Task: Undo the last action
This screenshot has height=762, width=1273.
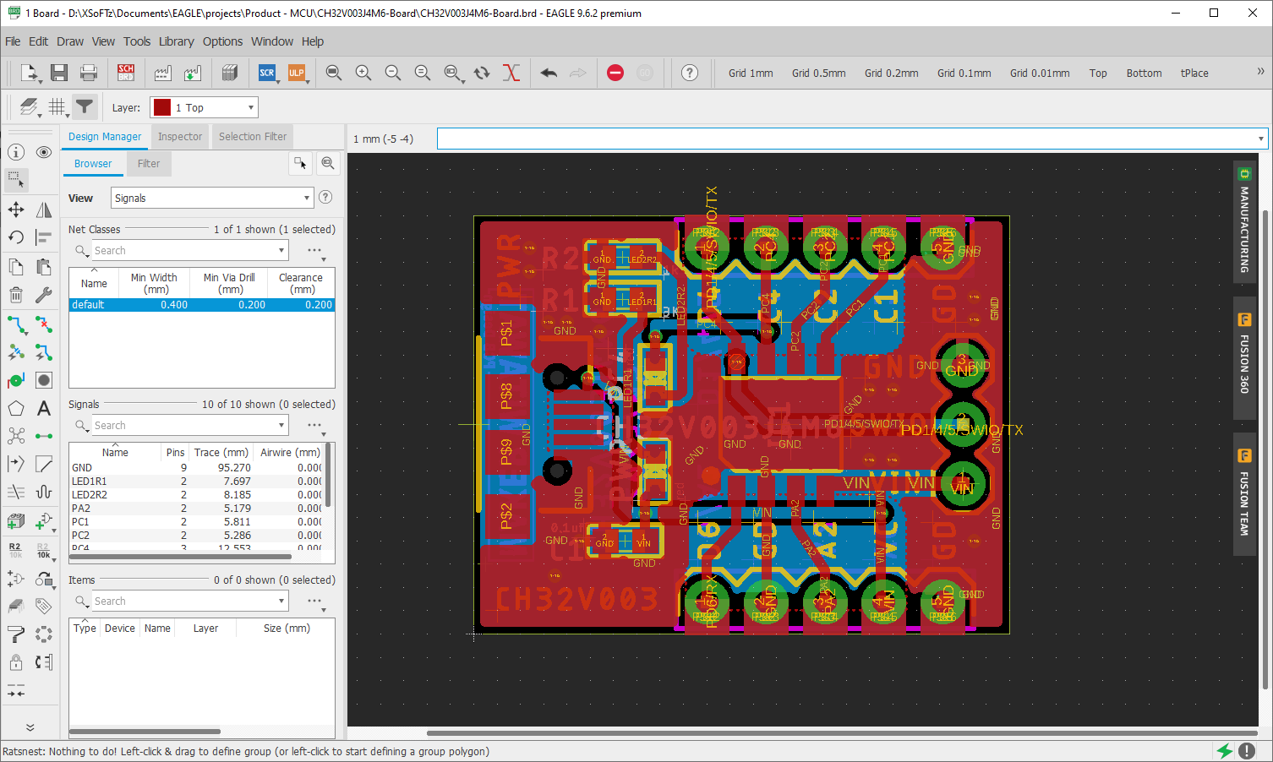Action: pos(549,73)
